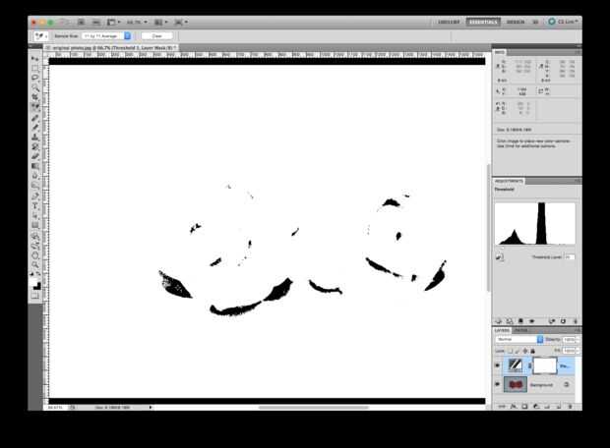Select the Crop tool
610x448 pixels.
pos(35,97)
